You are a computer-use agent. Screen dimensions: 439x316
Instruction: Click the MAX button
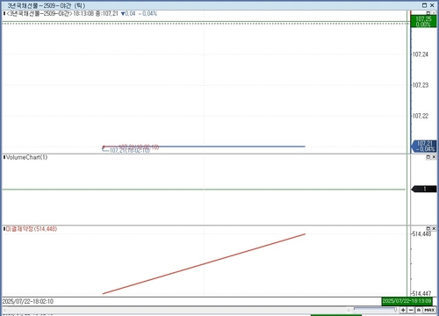tap(429, 310)
